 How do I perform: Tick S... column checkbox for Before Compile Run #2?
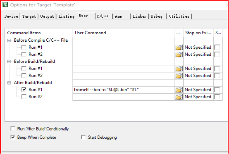pos(217,54)
